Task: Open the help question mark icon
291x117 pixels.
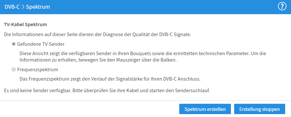Action: point(282,7)
